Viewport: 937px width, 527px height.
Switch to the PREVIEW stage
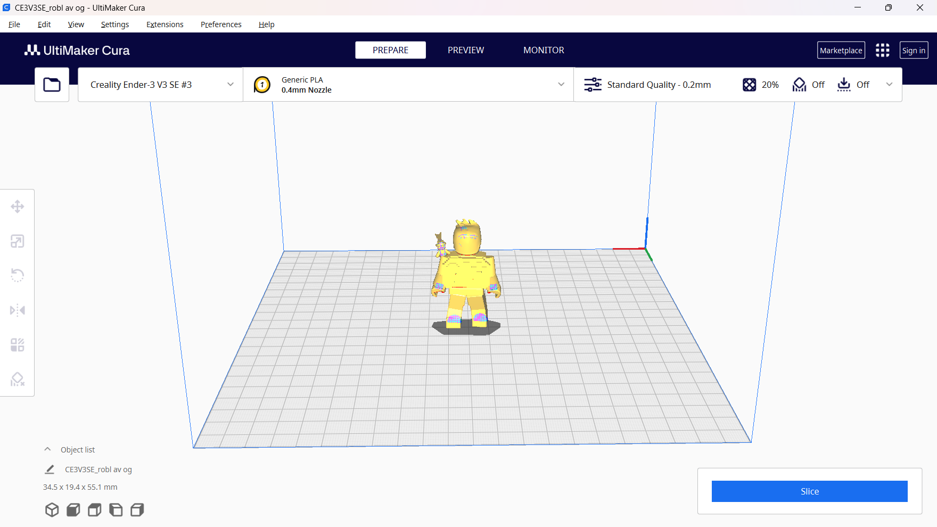pos(466,50)
